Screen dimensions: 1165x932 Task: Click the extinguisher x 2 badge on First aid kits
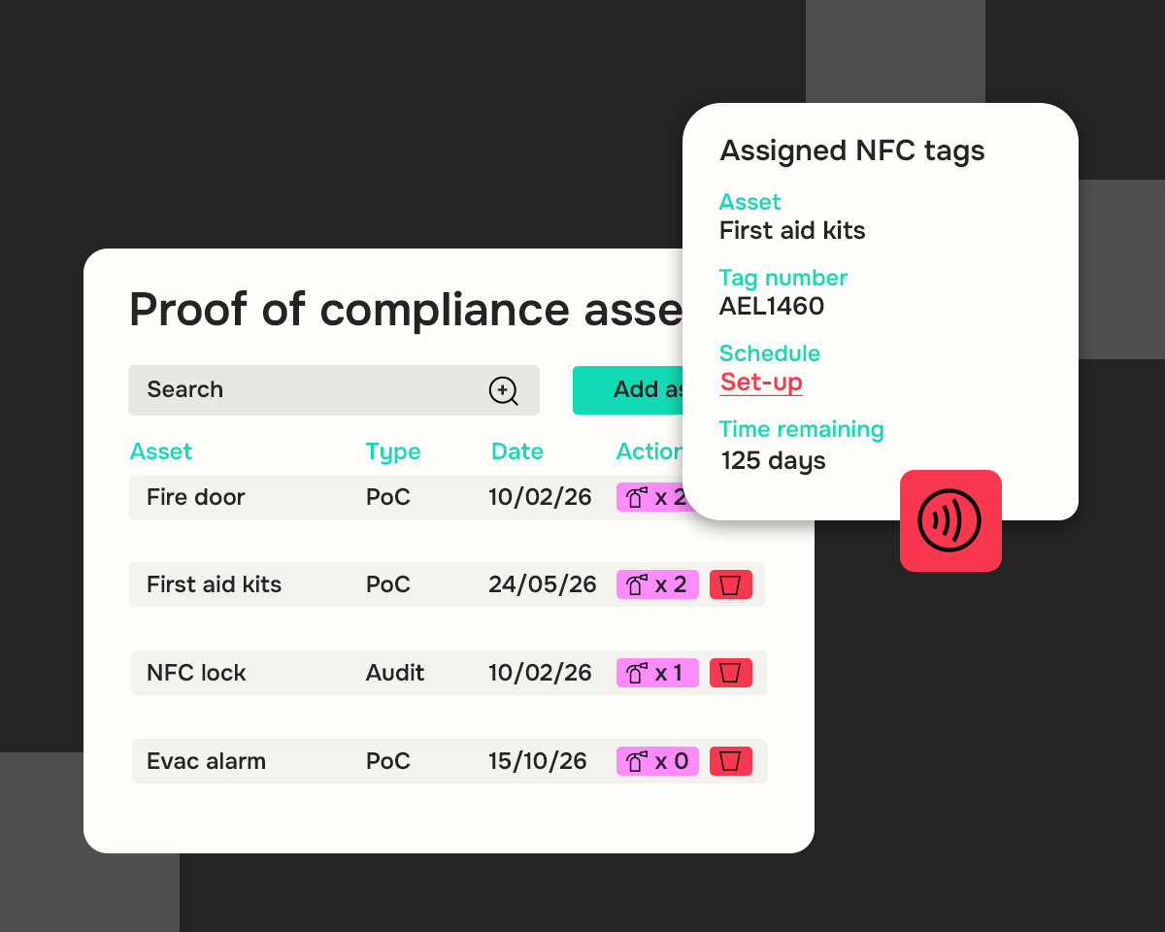pyautogui.click(x=657, y=584)
